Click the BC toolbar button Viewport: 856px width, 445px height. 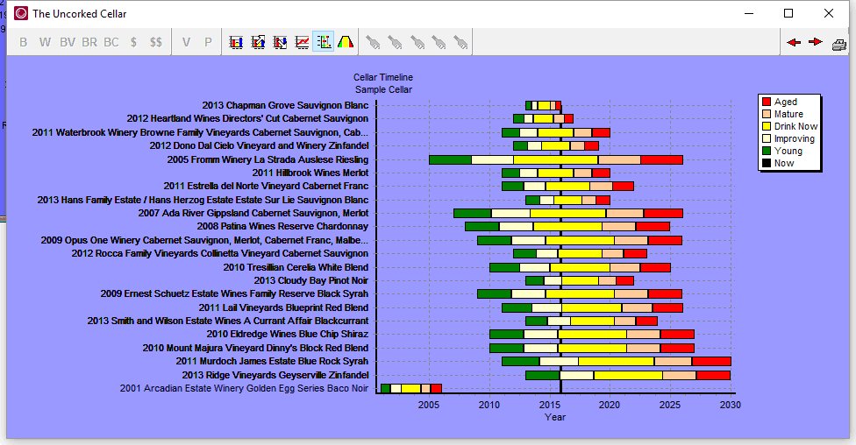[x=111, y=42]
